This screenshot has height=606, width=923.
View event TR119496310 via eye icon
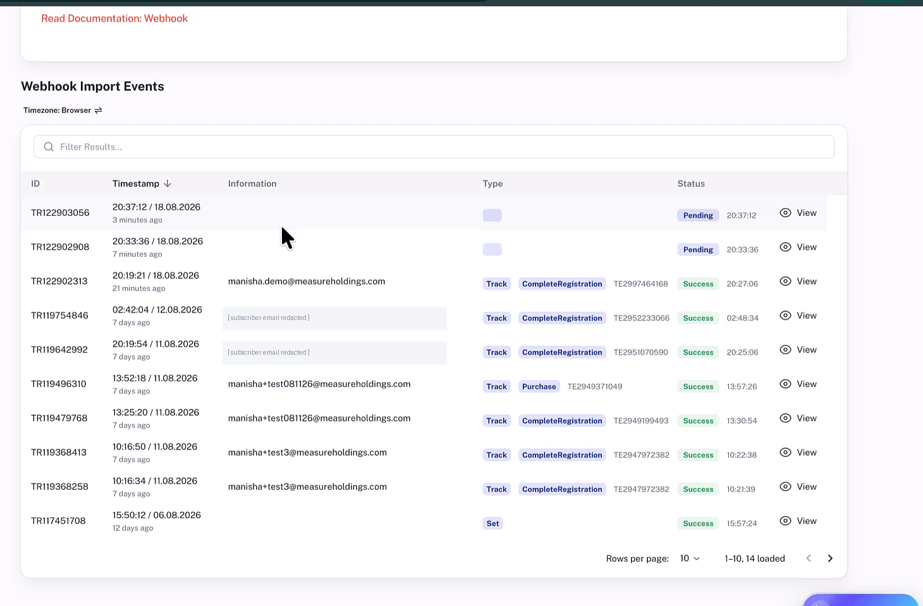(x=785, y=384)
